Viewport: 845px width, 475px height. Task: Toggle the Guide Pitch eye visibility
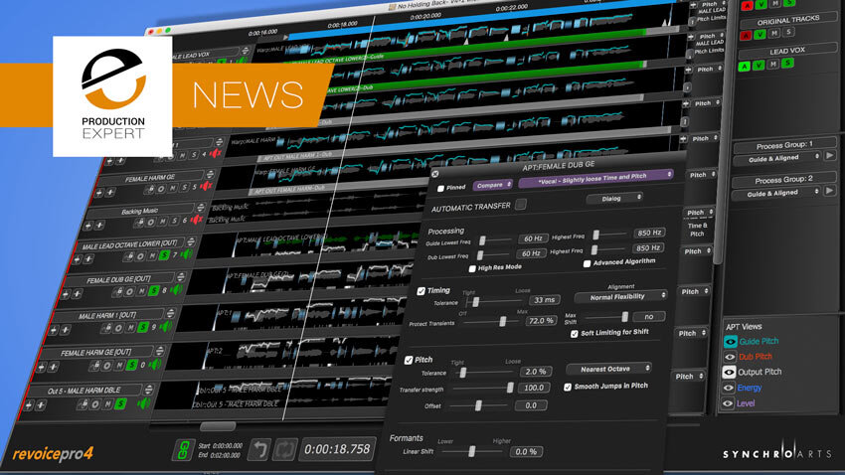[731, 342]
